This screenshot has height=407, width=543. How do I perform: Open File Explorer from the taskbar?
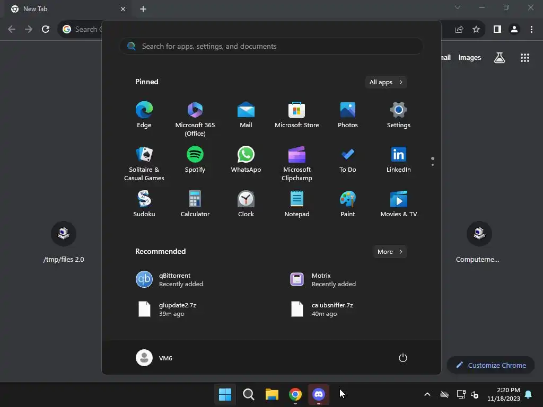click(272, 394)
